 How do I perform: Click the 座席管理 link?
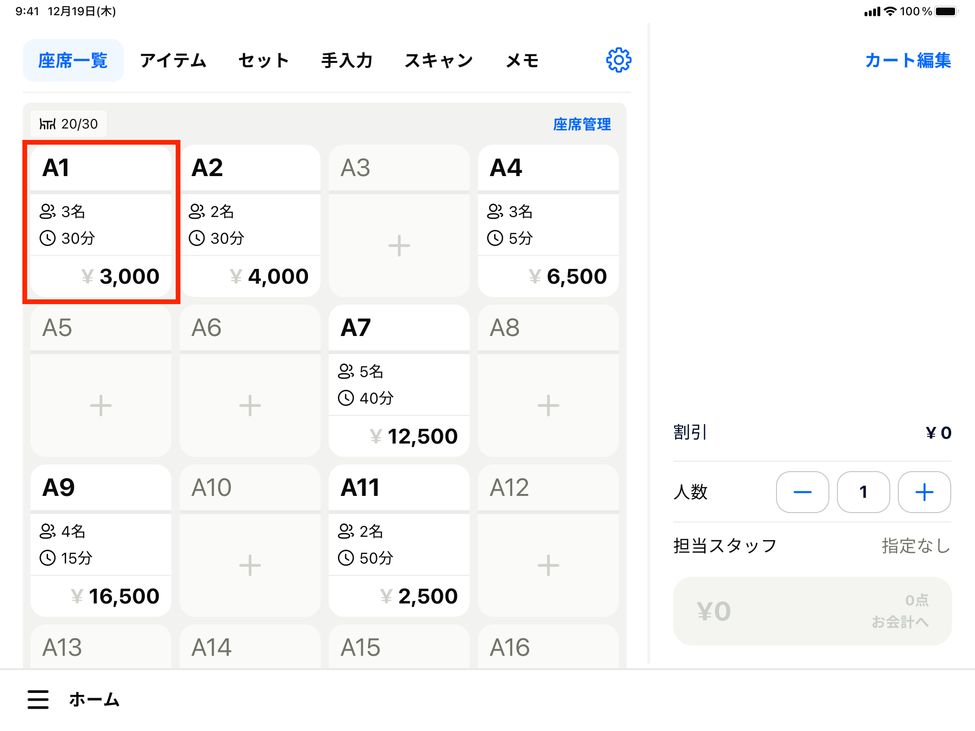[582, 124]
